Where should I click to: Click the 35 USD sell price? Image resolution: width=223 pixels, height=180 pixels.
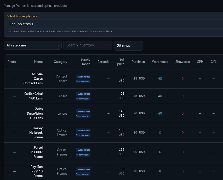coord(122,79)
